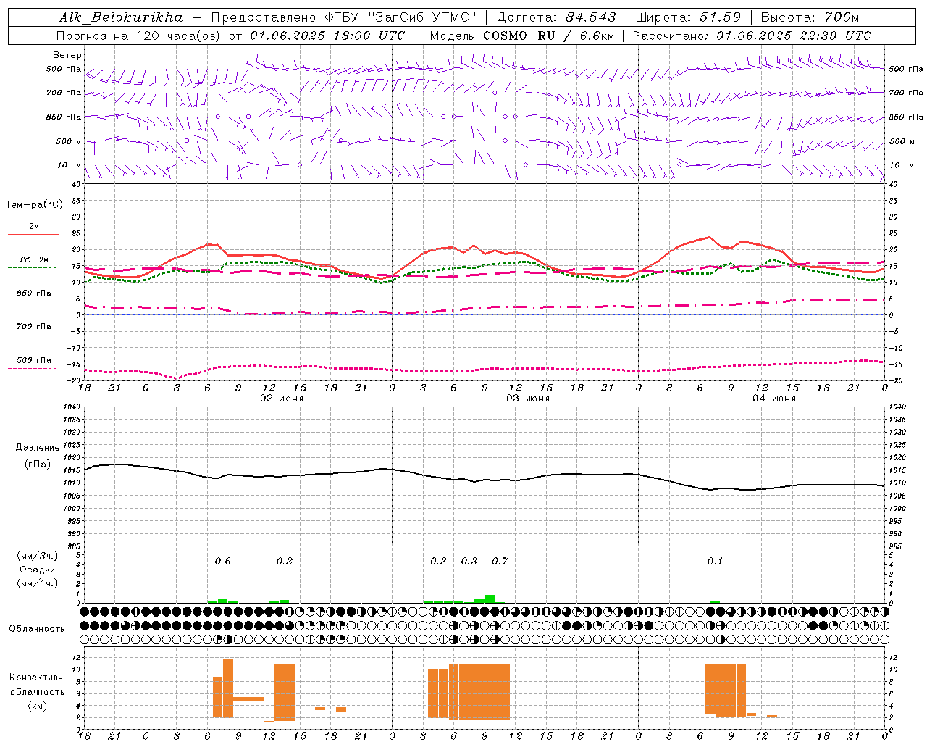Click the 2м temperature legend label
This screenshot has height=742, width=927.
click(34, 226)
